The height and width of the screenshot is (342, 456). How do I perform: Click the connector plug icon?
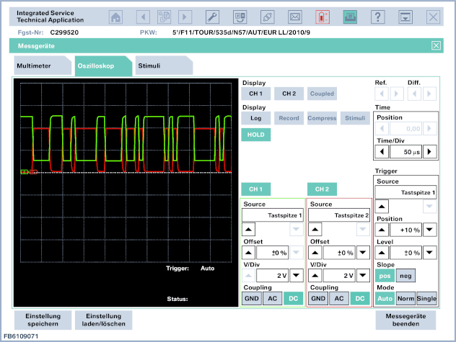point(268,17)
